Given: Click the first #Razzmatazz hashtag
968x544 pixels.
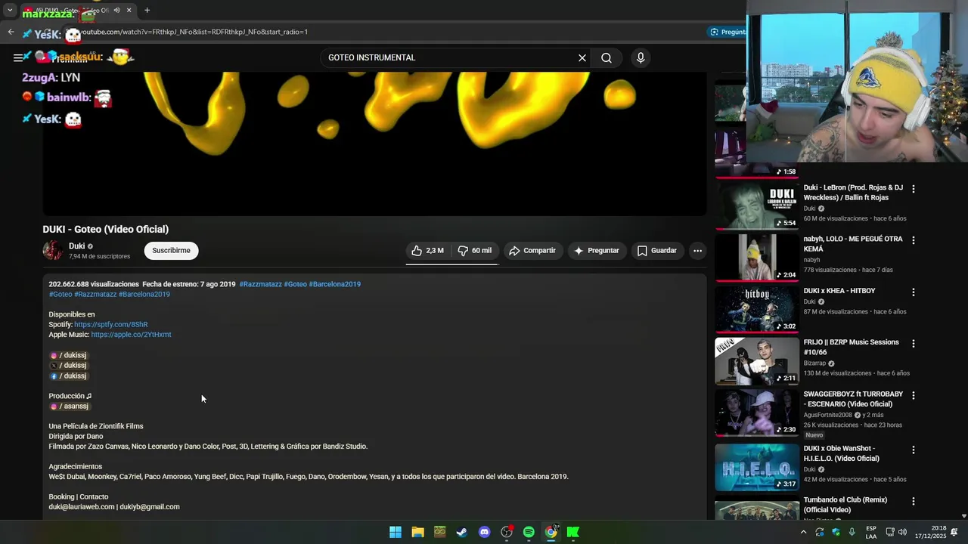Looking at the screenshot, I should [260, 284].
